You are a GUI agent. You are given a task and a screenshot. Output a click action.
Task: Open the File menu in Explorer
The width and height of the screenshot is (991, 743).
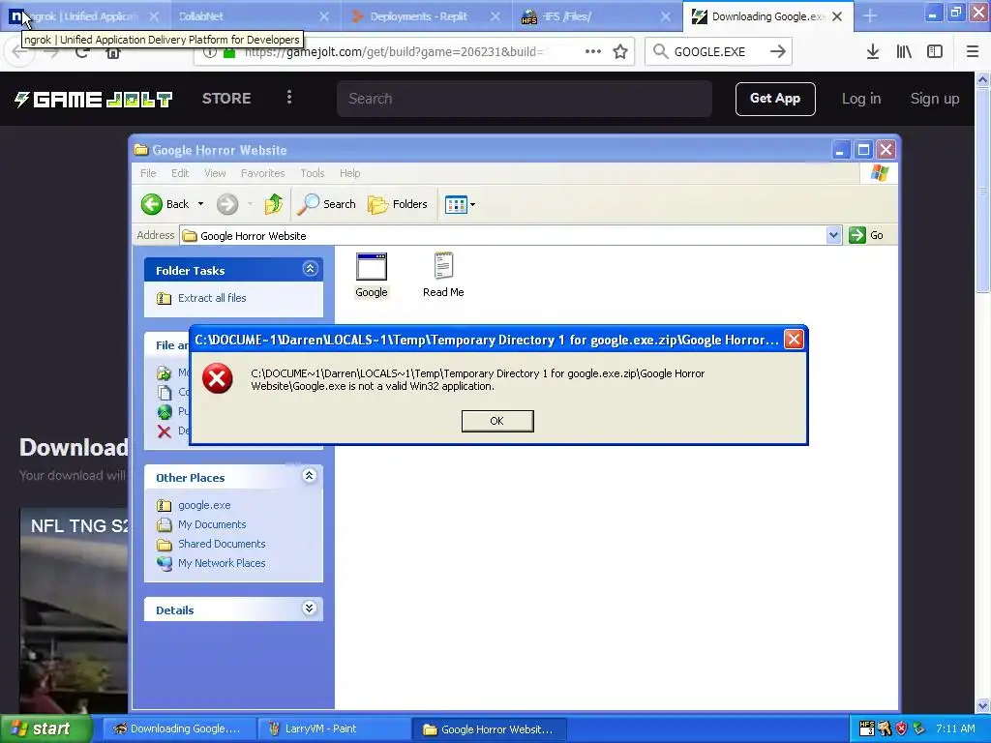(x=148, y=173)
